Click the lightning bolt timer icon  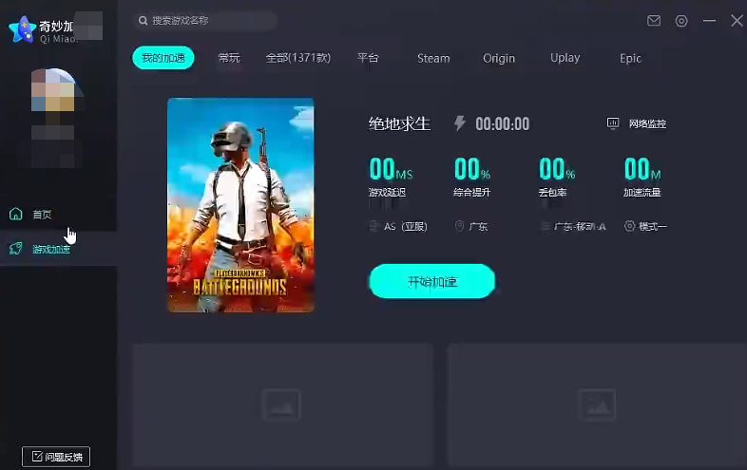tap(459, 122)
